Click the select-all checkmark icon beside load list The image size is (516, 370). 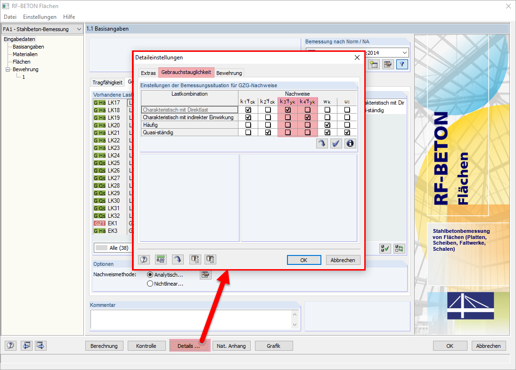pyautogui.click(x=385, y=248)
